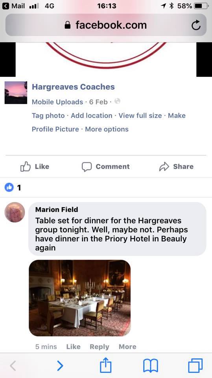
Task: Go forward with the right chevron
Action: (60, 366)
